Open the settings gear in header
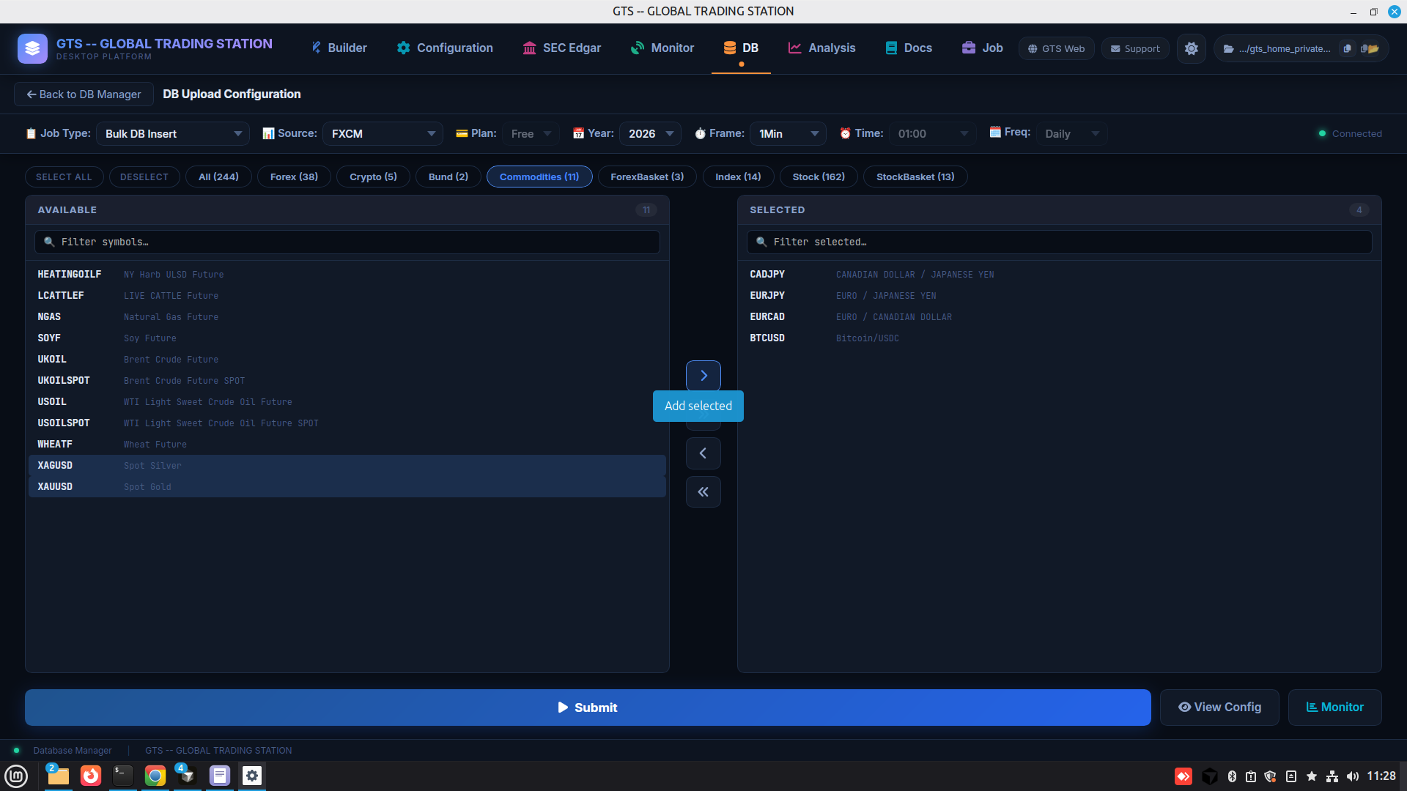 [x=1192, y=48]
